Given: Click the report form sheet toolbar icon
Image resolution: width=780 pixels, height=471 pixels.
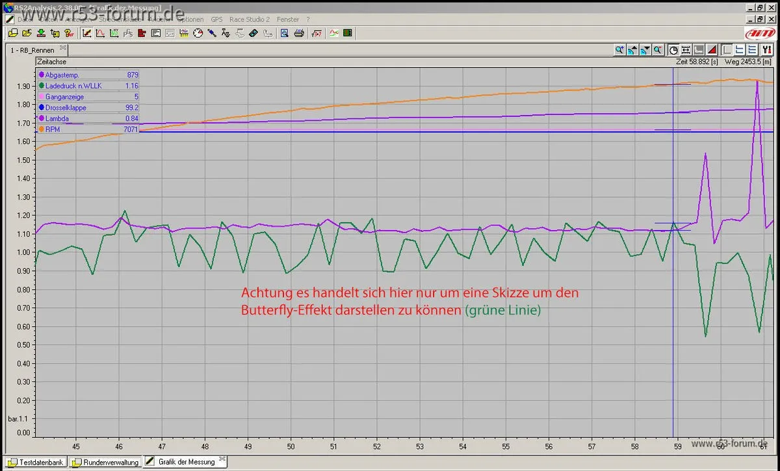Looking at the screenshot, I should (156, 32).
